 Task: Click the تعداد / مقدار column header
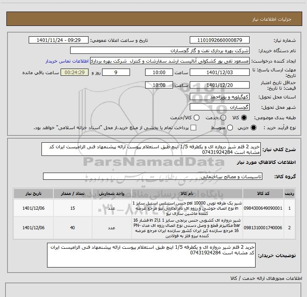(x=73, y=194)
